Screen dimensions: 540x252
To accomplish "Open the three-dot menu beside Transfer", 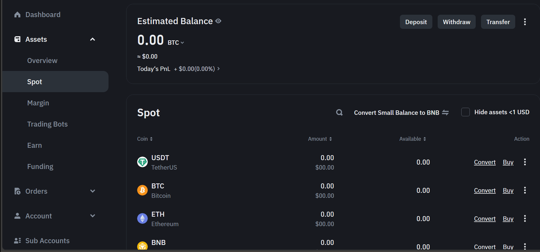I will 525,22.
